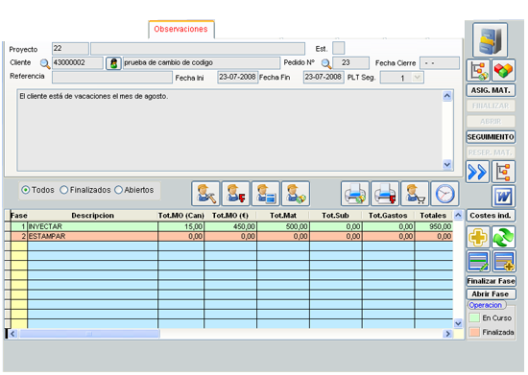The width and height of the screenshot is (528, 375).
Task: Print with the printer and money icon
Action: [x=355, y=194]
